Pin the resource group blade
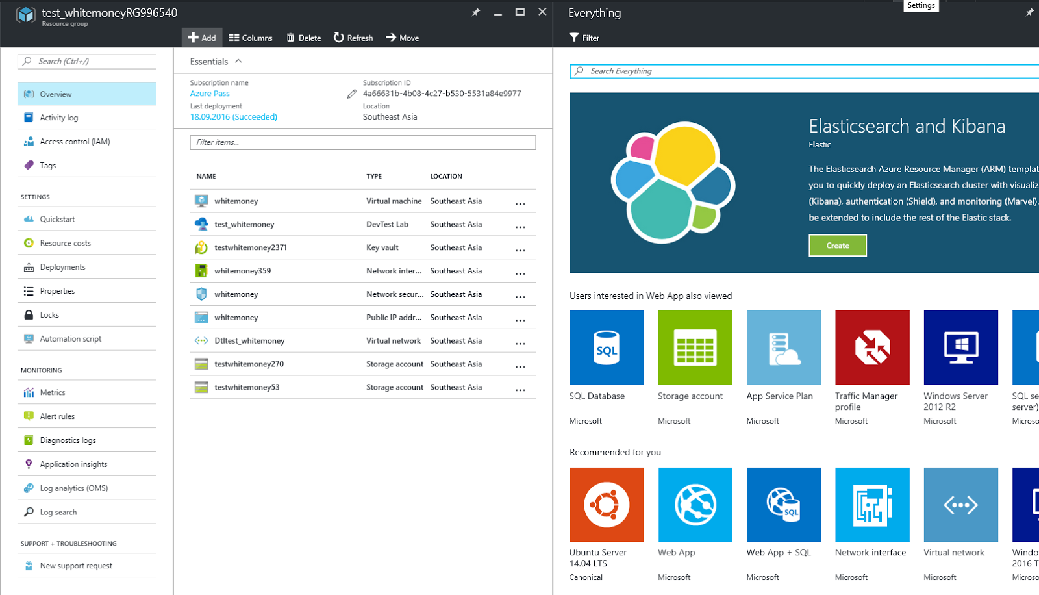Viewport: 1039px width, 595px height. click(x=476, y=12)
